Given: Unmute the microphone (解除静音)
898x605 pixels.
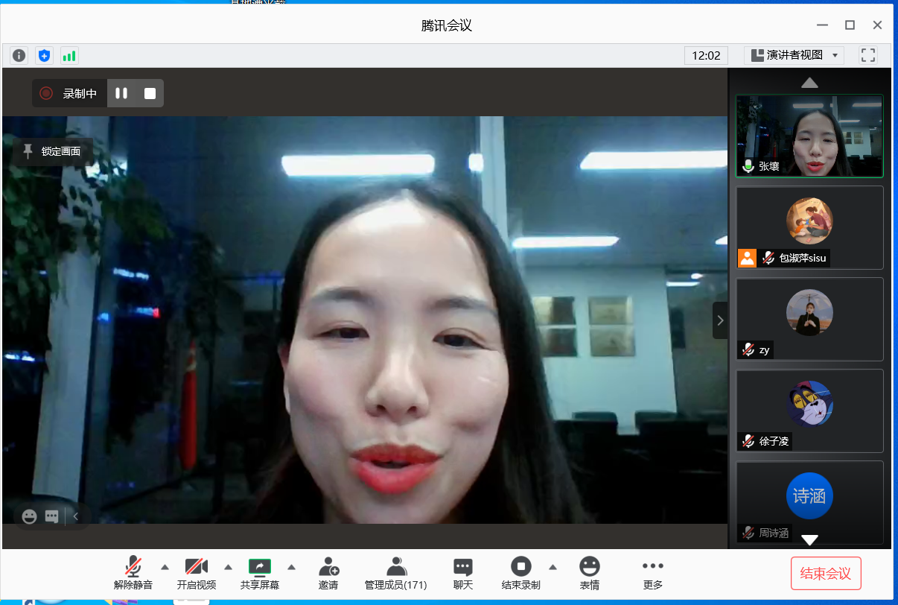Looking at the screenshot, I should click(133, 573).
